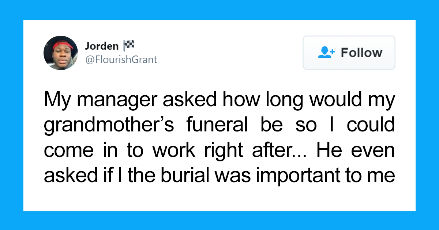The width and height of the screenshot is (439, 230).
Task: Click the person-plus icon in Follow button
Action: tap(326, 53)
